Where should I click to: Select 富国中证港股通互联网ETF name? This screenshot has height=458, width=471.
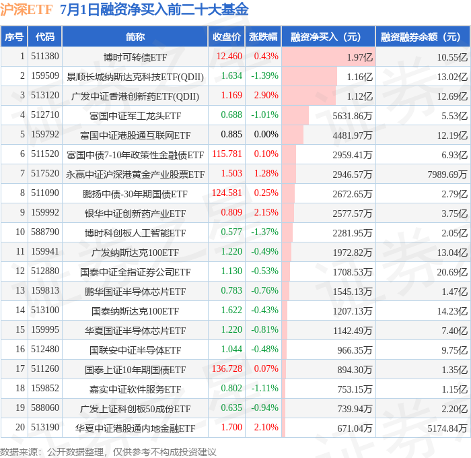point(135,135)
